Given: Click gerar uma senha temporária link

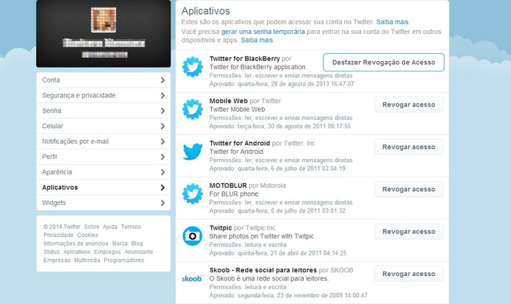Looking at the screenshot, I should [263, 32].
